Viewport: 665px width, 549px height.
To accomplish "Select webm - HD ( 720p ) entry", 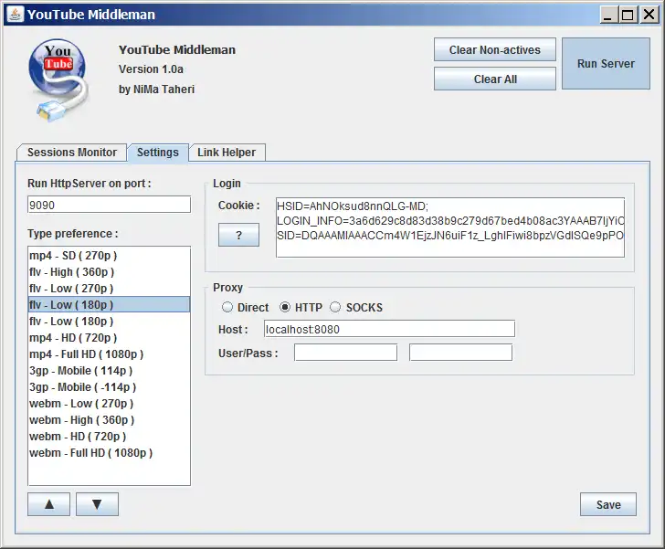I will point(109,436).
